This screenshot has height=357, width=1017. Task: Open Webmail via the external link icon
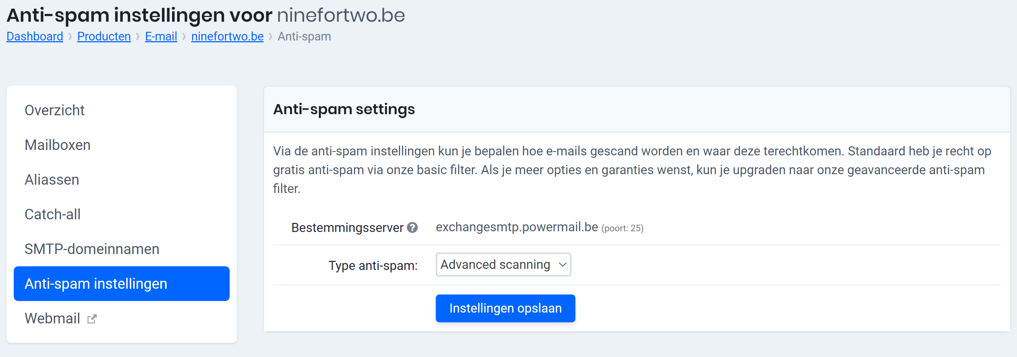(x=92, y=318)
